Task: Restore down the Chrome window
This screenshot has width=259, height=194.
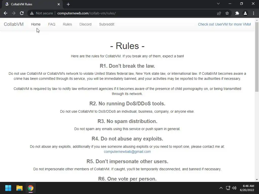Action: point(242,4)
